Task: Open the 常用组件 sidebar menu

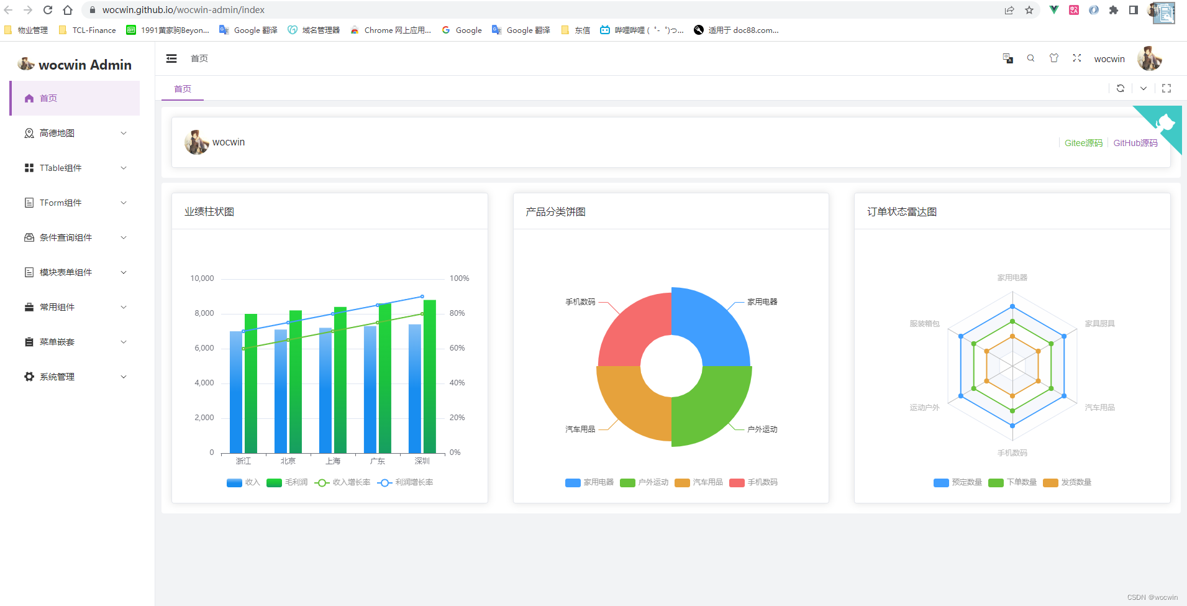Action: (75, 307)
